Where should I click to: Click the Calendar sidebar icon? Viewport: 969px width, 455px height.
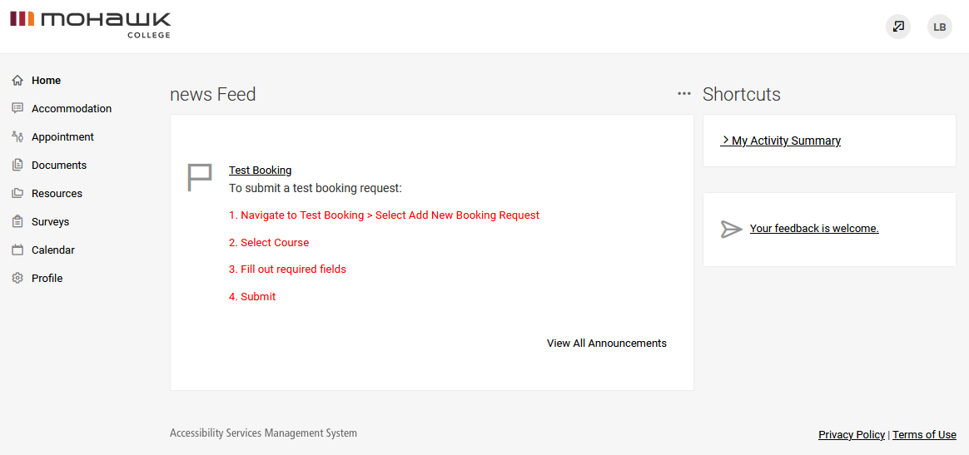coord(17,250)
